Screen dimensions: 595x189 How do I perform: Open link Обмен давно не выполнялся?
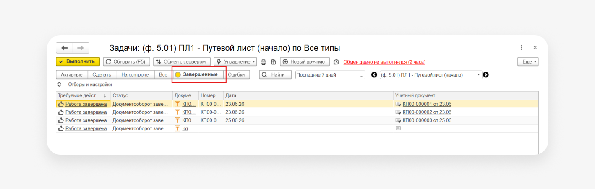point(384,62)
